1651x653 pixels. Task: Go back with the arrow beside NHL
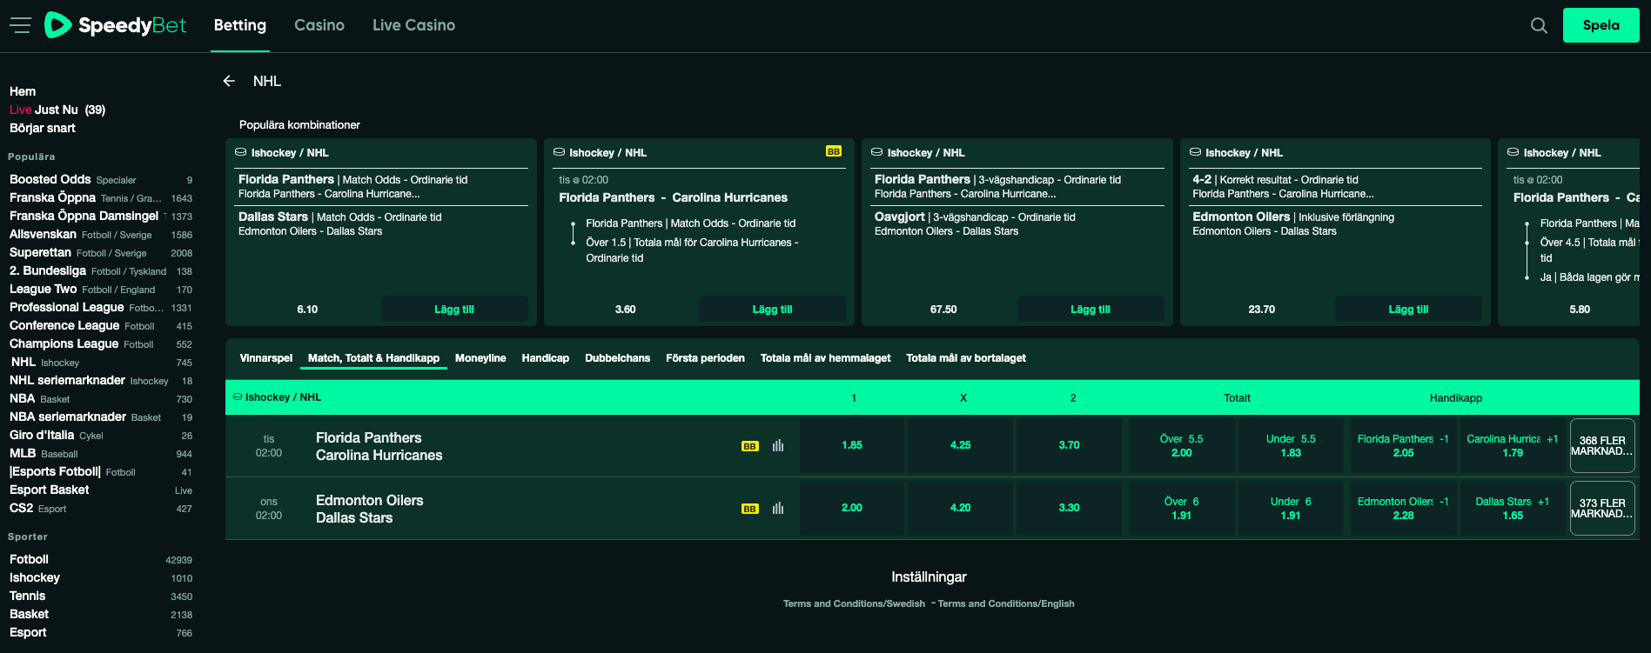click(x=229, y=81)
